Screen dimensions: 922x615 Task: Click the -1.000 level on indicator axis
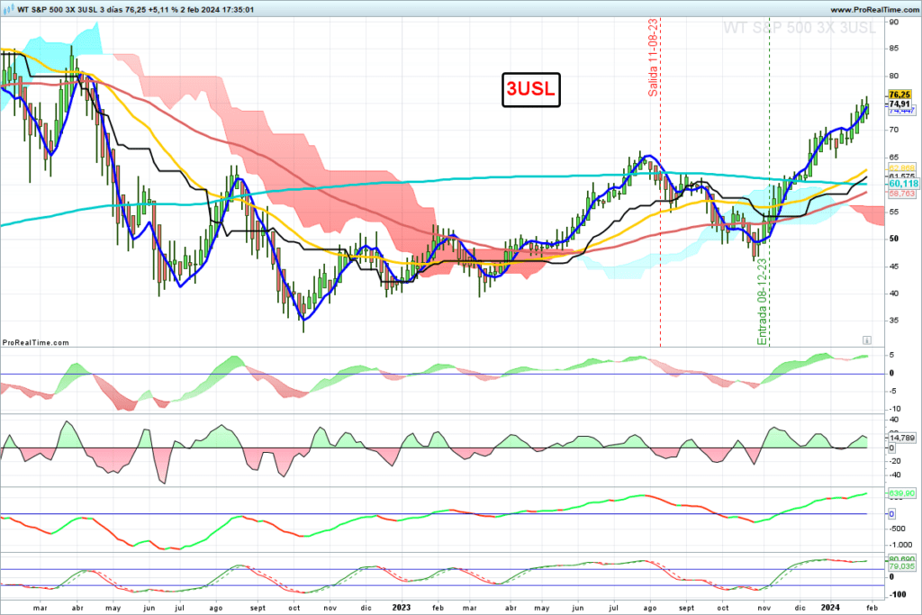tap(900, 545)
